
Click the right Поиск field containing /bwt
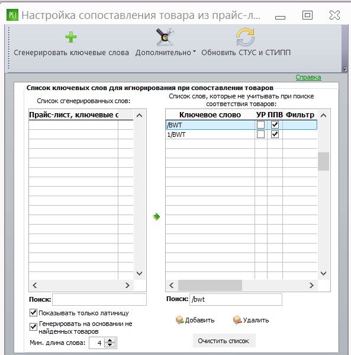tap(236, 299)
